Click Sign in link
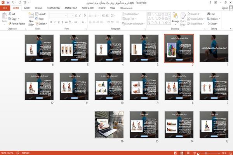The height and width of the screenshot is (155, 233). [x=224, y=8]
